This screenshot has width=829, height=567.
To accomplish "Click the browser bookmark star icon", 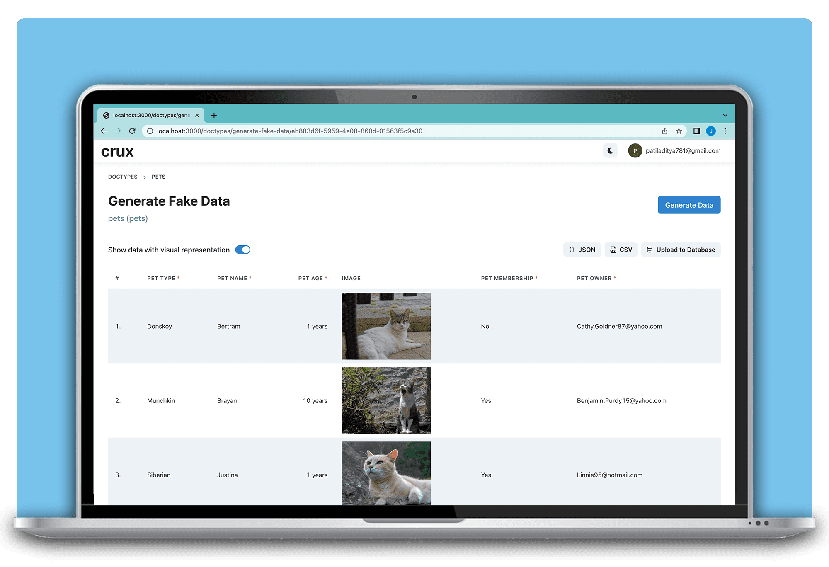I will (x=679, y=131).
